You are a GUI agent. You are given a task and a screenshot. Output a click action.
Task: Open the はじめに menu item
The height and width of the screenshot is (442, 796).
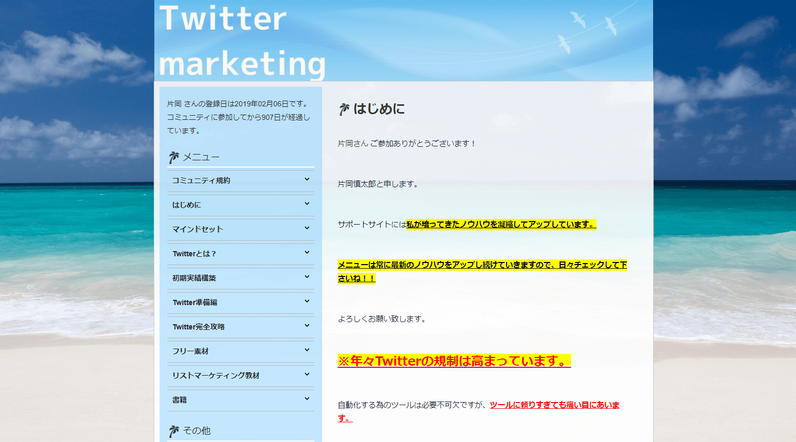tap(187, 205)
